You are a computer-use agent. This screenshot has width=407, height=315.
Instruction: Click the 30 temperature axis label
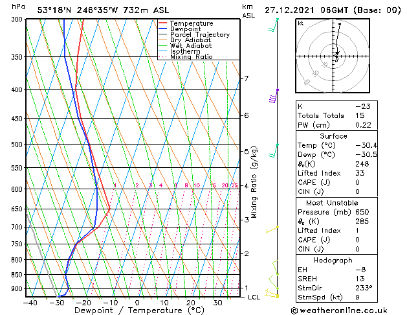pos(217,303)
